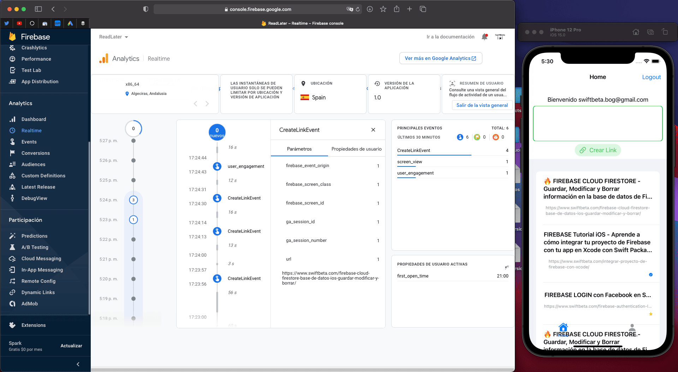Go to Conversions in sidebar
678x372 pixels.
pos(36,153)
